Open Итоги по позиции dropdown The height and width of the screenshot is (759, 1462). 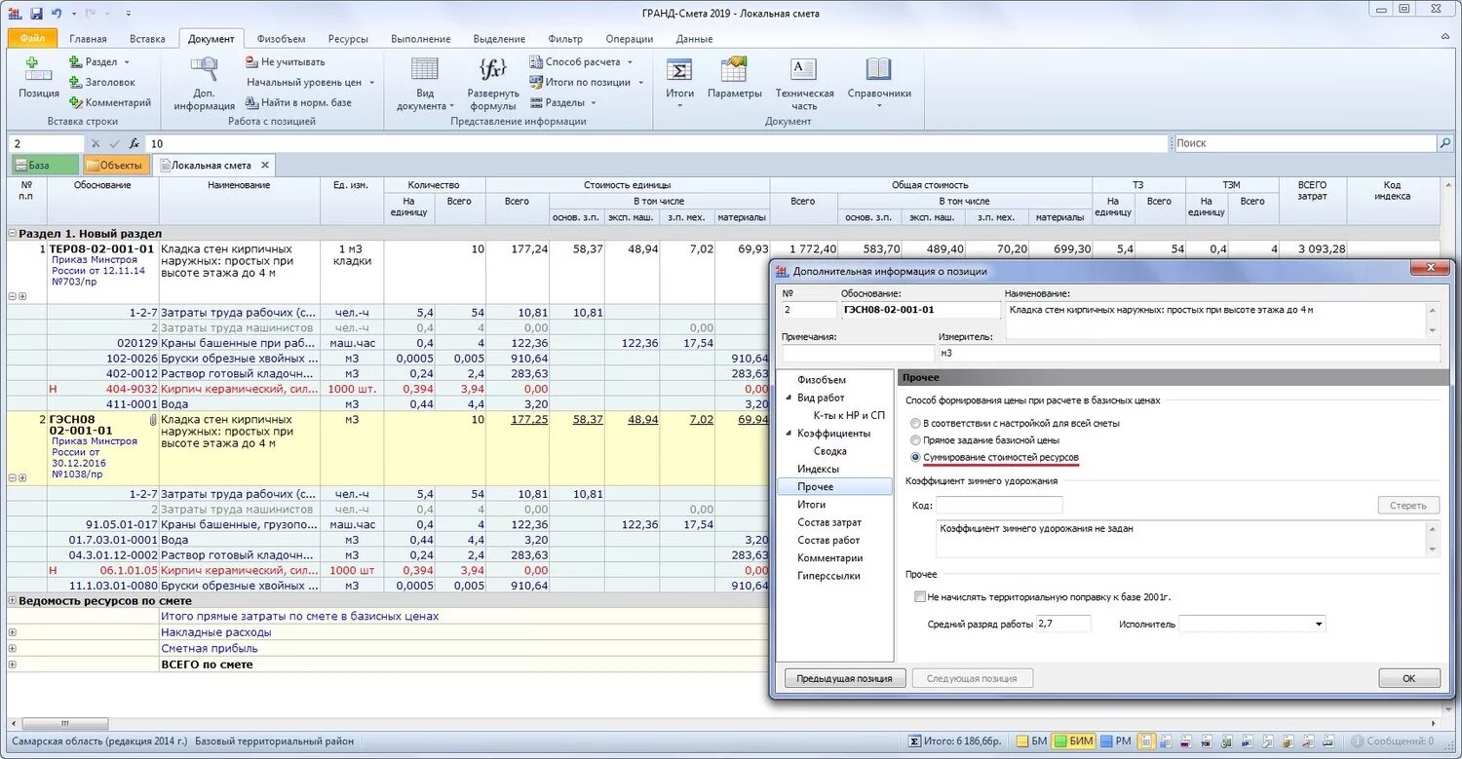[640, 83]
